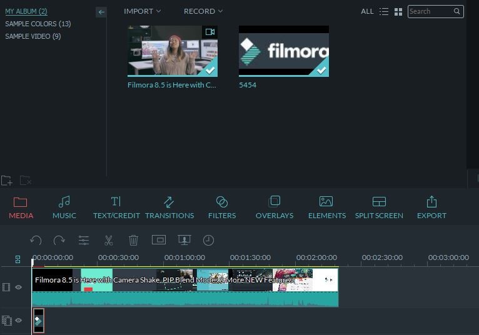Click the PIP track icon
Viewport: 479px width, 335px height.
pyautogui.click(x=7, y=321)
